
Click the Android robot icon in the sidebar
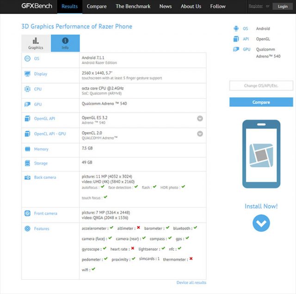(236, 29)
